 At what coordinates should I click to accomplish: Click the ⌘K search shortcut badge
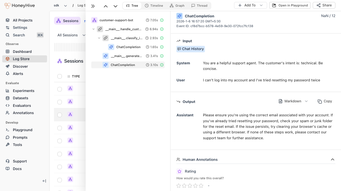click(40, 35)
